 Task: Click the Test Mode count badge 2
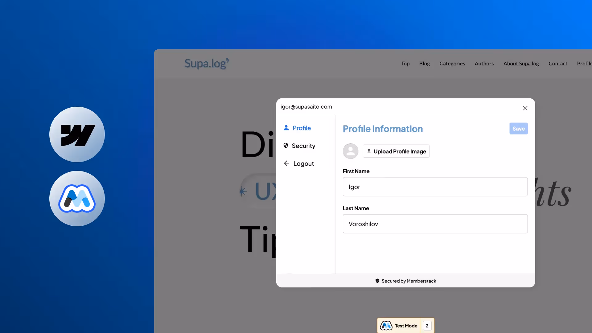point(427,326)
